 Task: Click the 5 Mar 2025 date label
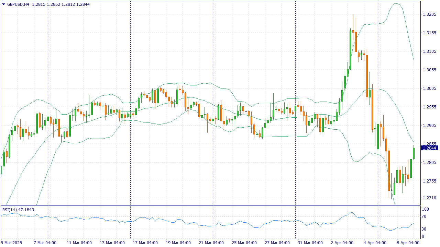click(x=12, y=243)
